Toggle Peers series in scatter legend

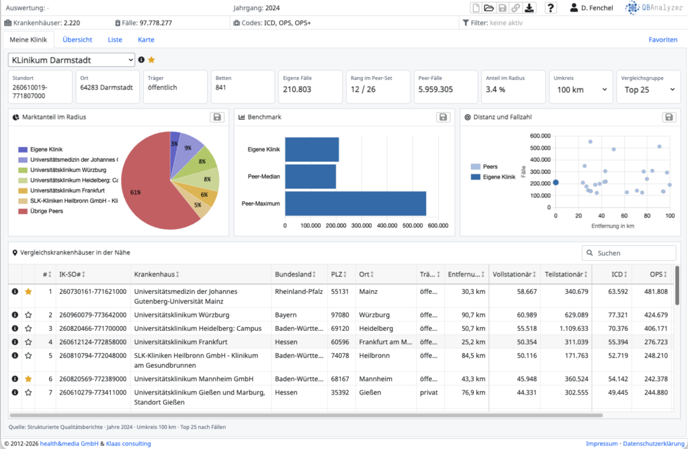click(484, 166)
